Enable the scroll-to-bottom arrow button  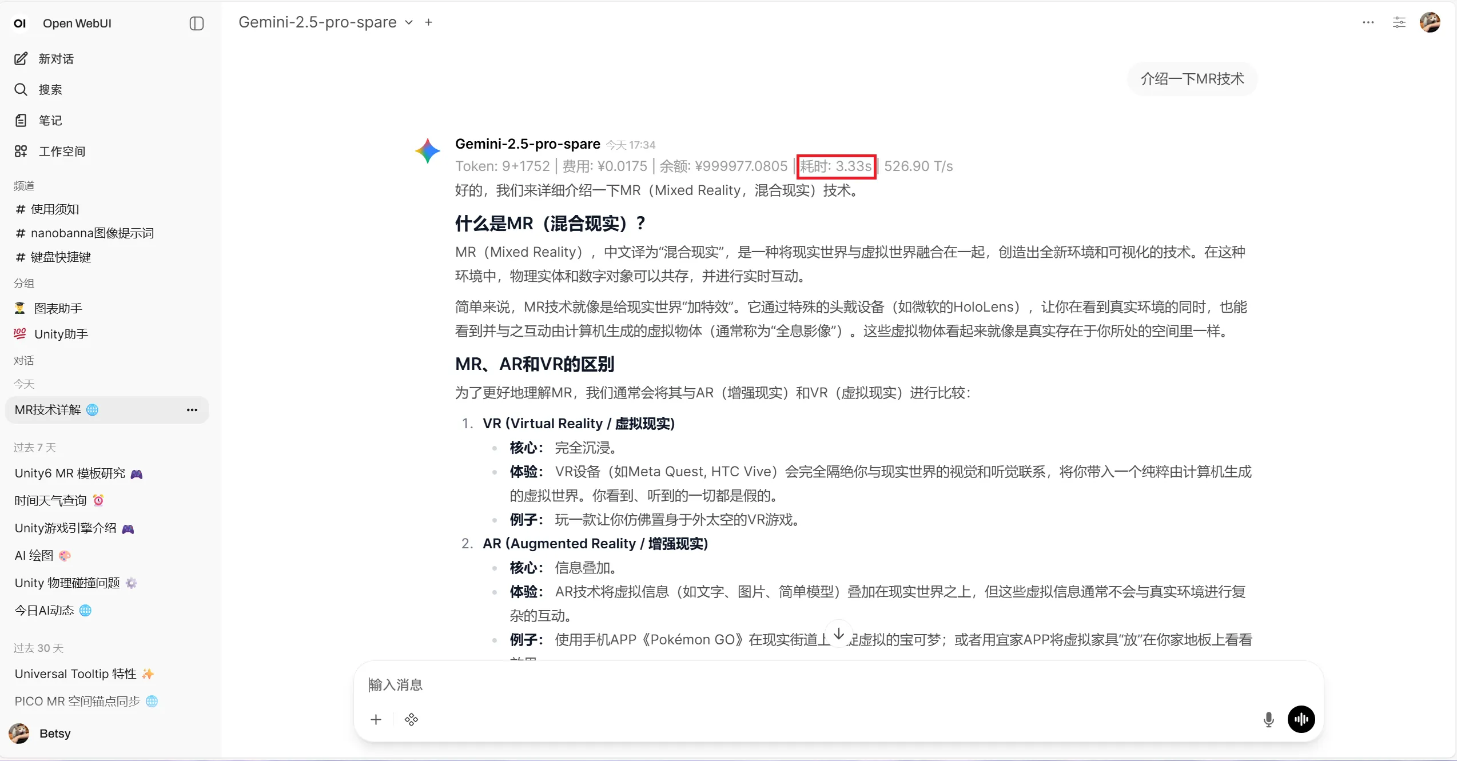pos(838,633)
